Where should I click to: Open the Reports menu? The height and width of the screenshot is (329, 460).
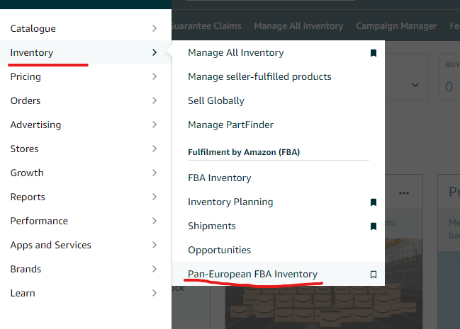(x=28, y=197)
